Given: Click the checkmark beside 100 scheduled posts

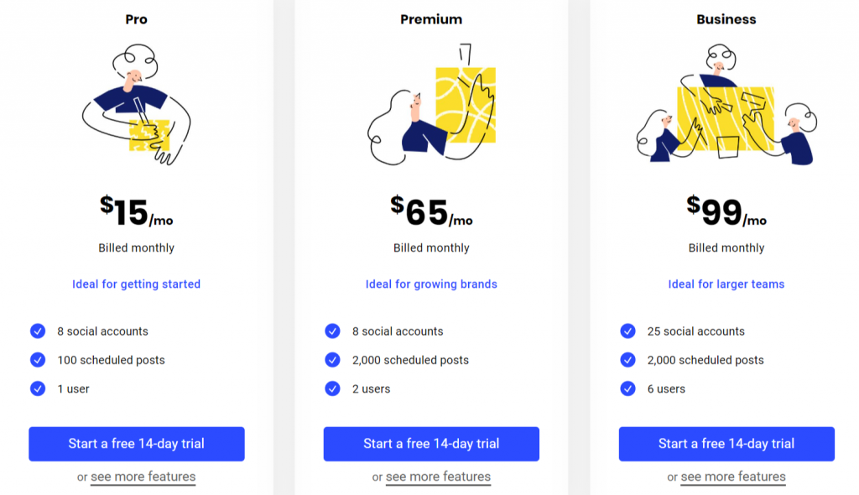Looking at the screenshot, I should pos(37,360).
